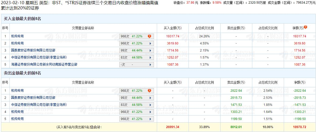316x132 pixels.
Task: Click 买入金额(万) header in buy table
Action: tap(173, 28)
